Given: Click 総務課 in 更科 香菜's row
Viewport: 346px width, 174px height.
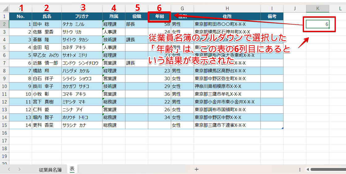Looking at the screenshot, I should point(114,125).
